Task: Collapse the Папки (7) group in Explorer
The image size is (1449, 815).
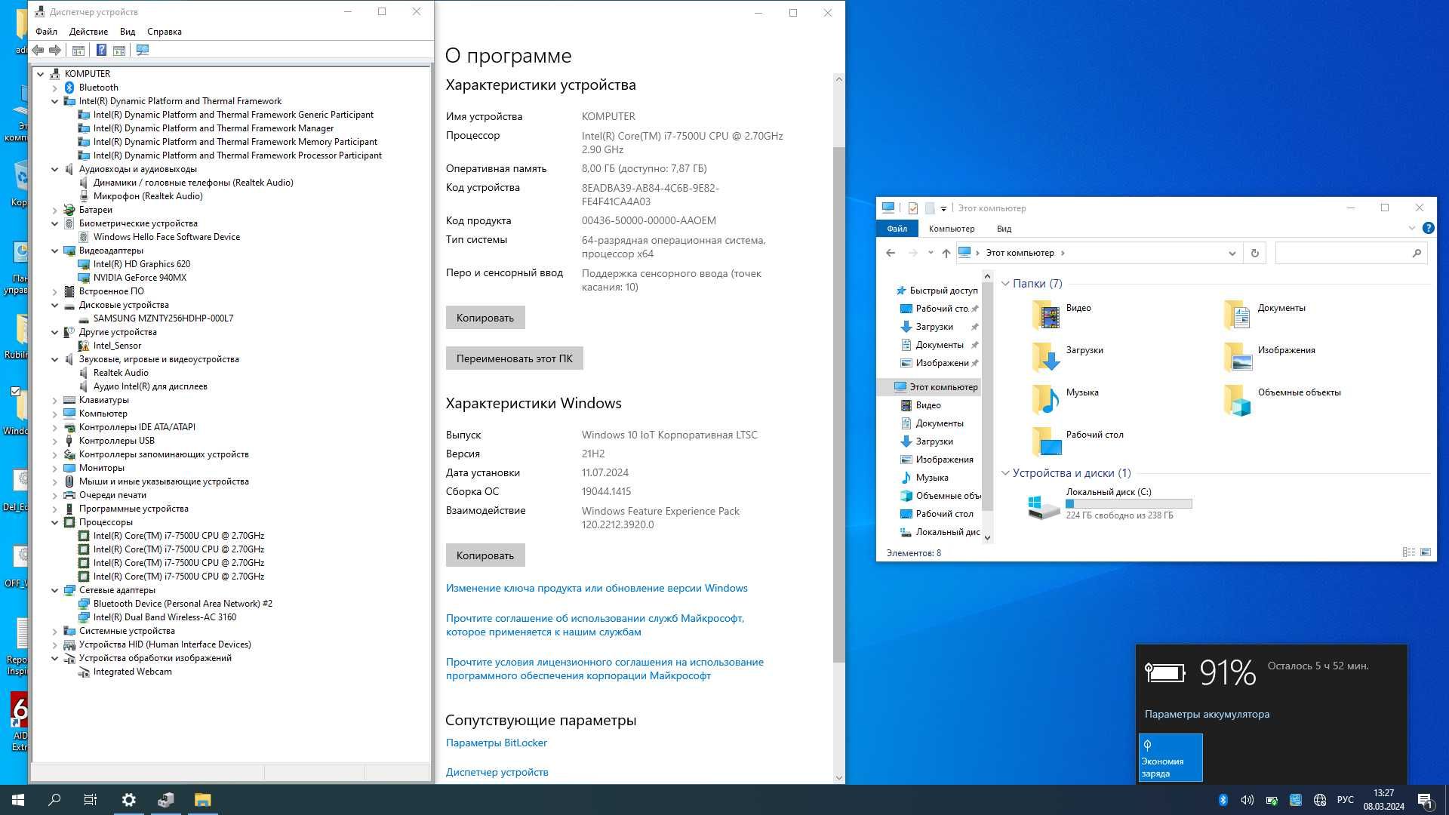Action: [x=1005, y=284]
